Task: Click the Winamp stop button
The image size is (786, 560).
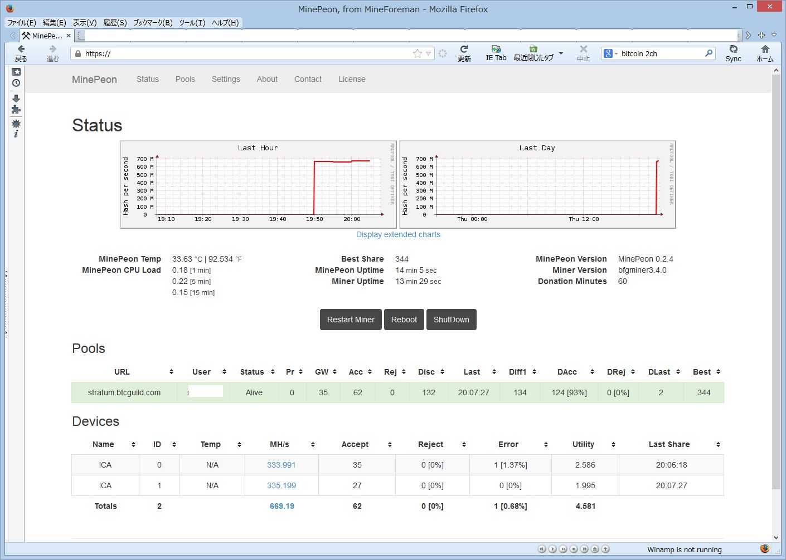Action: click(574, 549)
